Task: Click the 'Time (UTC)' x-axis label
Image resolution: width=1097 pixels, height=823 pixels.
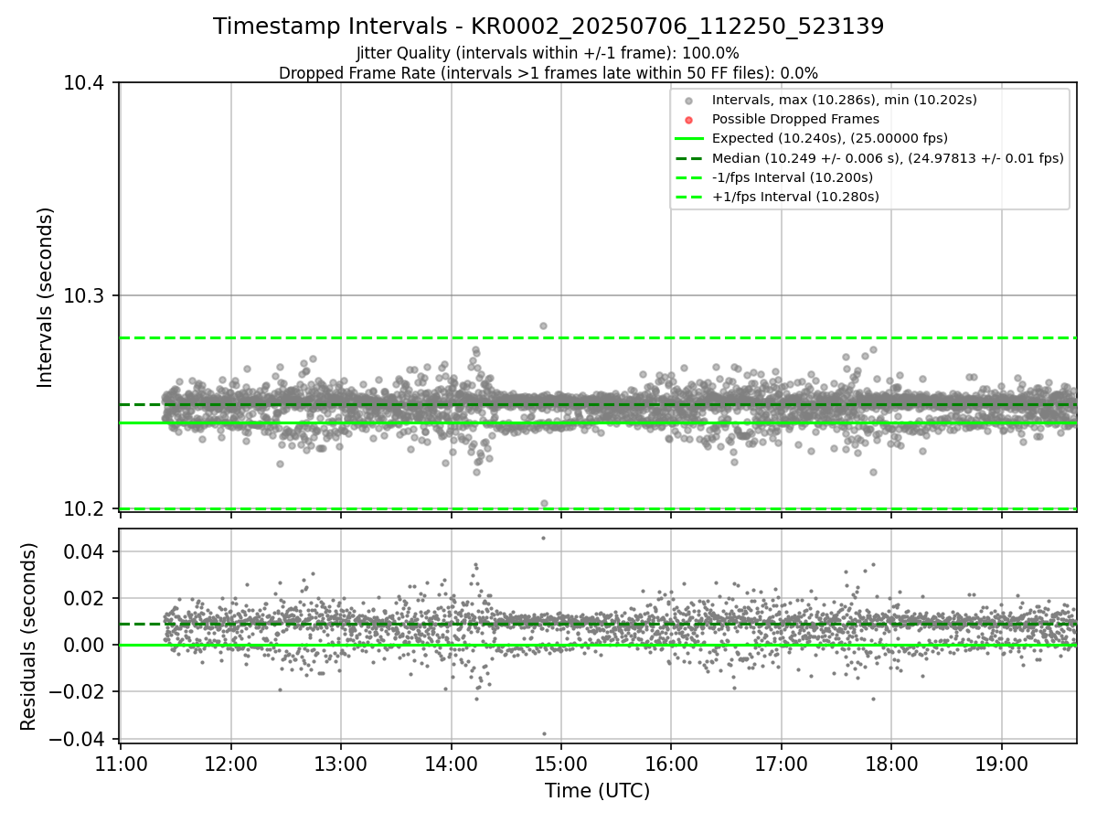Action: click(x=598, y=791)
